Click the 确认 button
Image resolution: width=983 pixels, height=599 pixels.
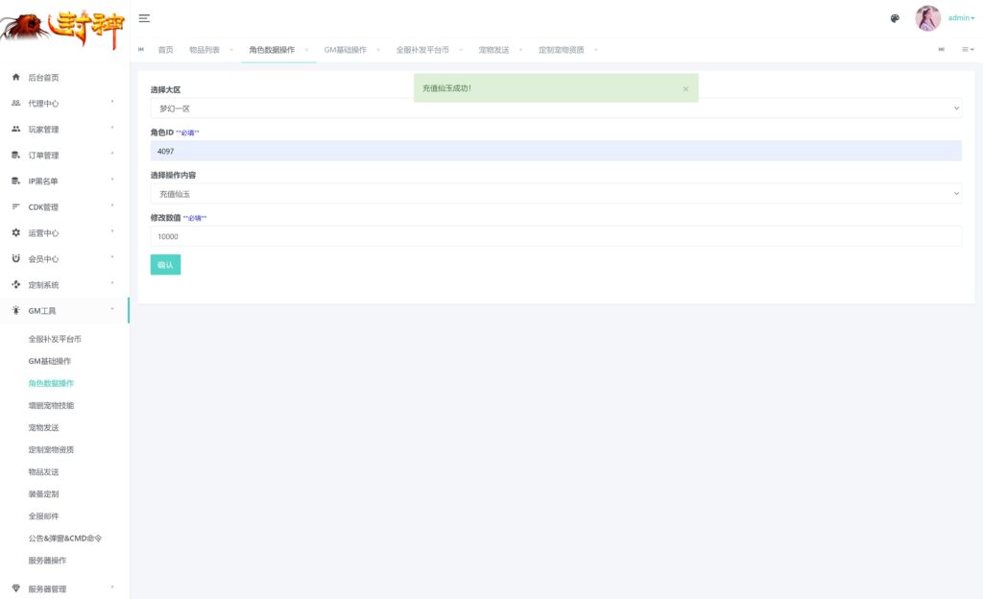click(x=165, y=265)
